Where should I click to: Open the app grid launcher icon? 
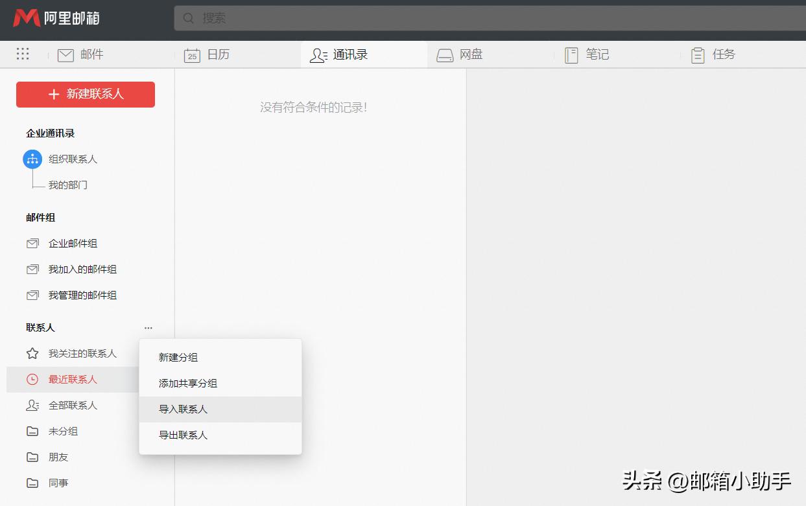[x=23, y=54]
